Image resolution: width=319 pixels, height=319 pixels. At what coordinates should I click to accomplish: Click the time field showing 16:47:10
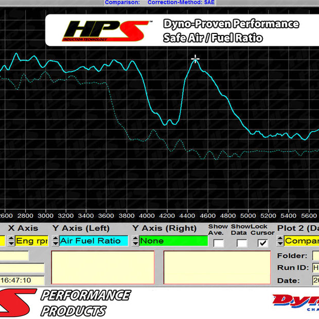(x=22, y=280)
